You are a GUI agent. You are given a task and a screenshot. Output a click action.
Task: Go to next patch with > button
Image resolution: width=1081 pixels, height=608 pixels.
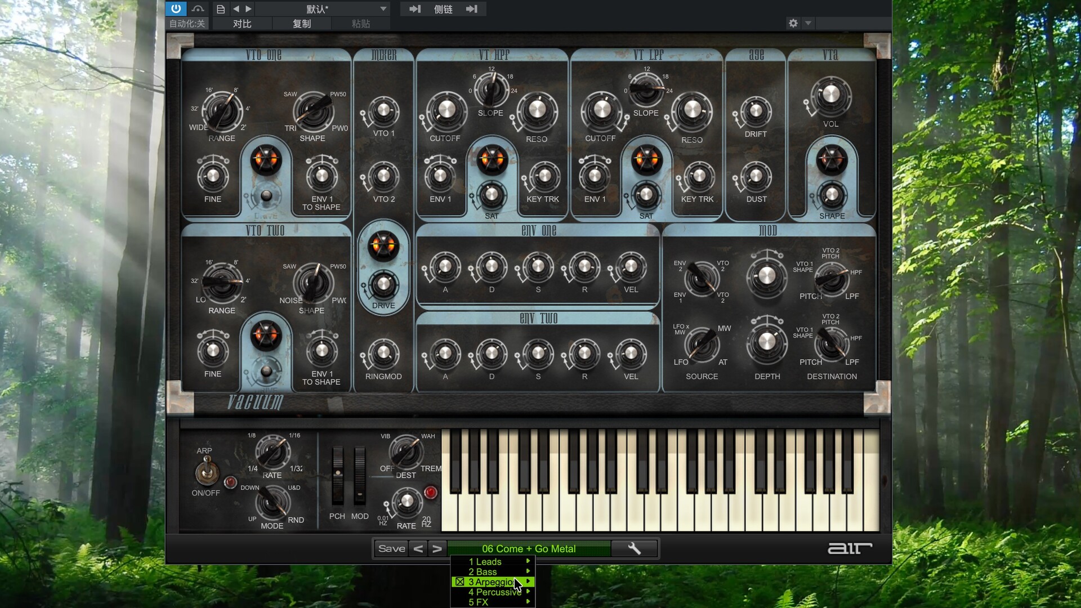point(437,548)
